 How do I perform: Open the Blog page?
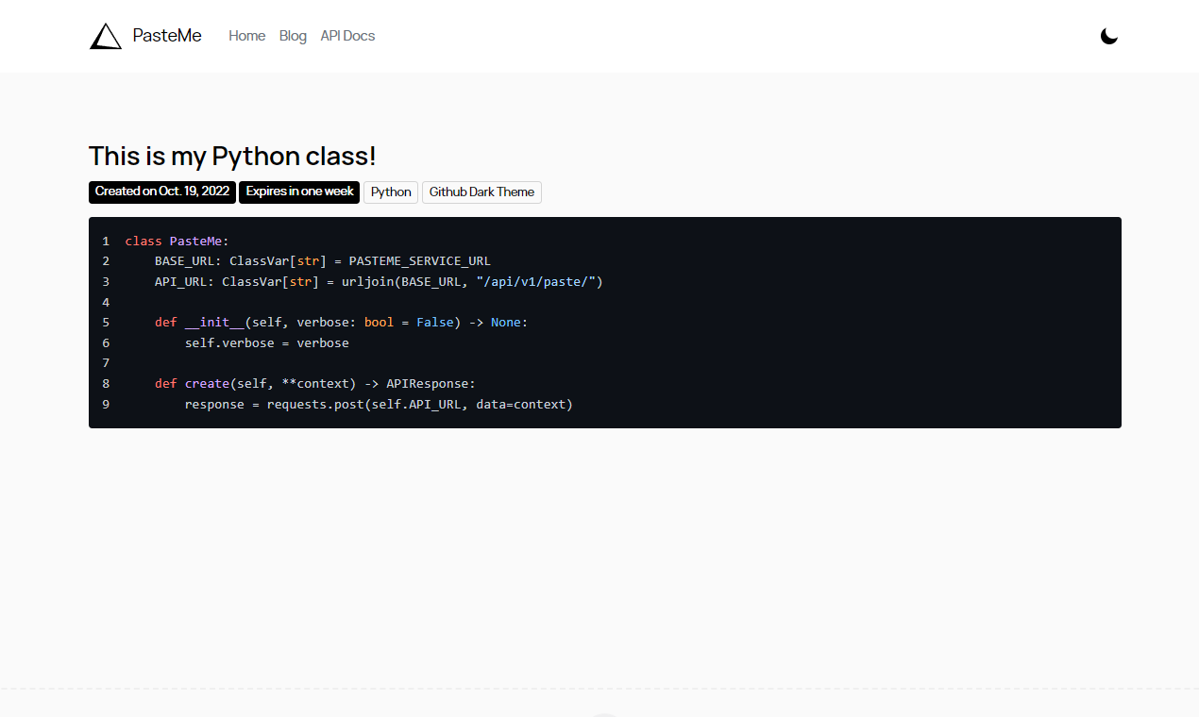click(293, 36)
